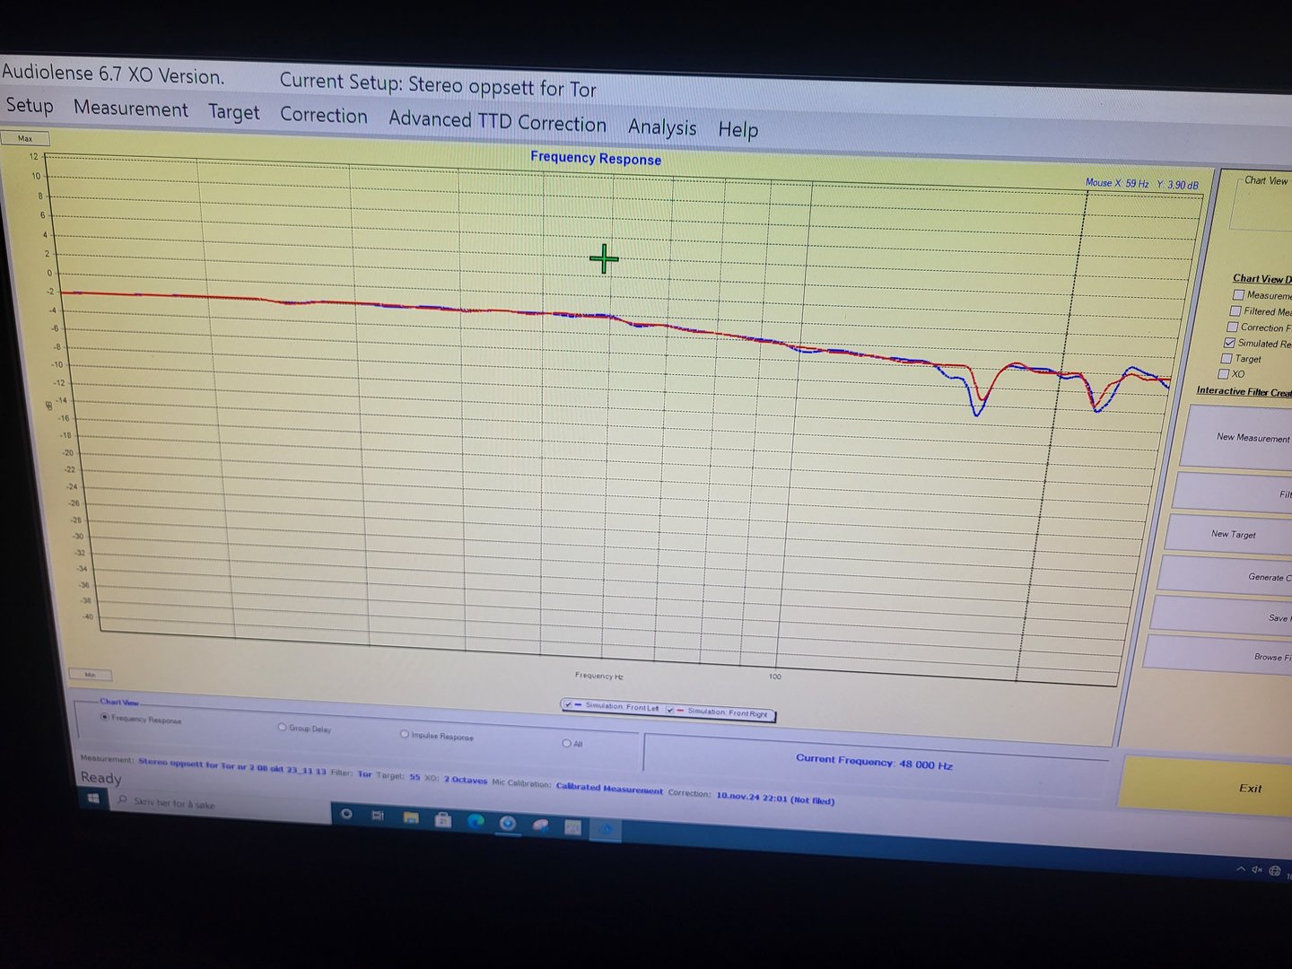This screenshot has width=1292, height=969.
Task: Show hidden system tray icons chevron
Action: pos(1241,869)
